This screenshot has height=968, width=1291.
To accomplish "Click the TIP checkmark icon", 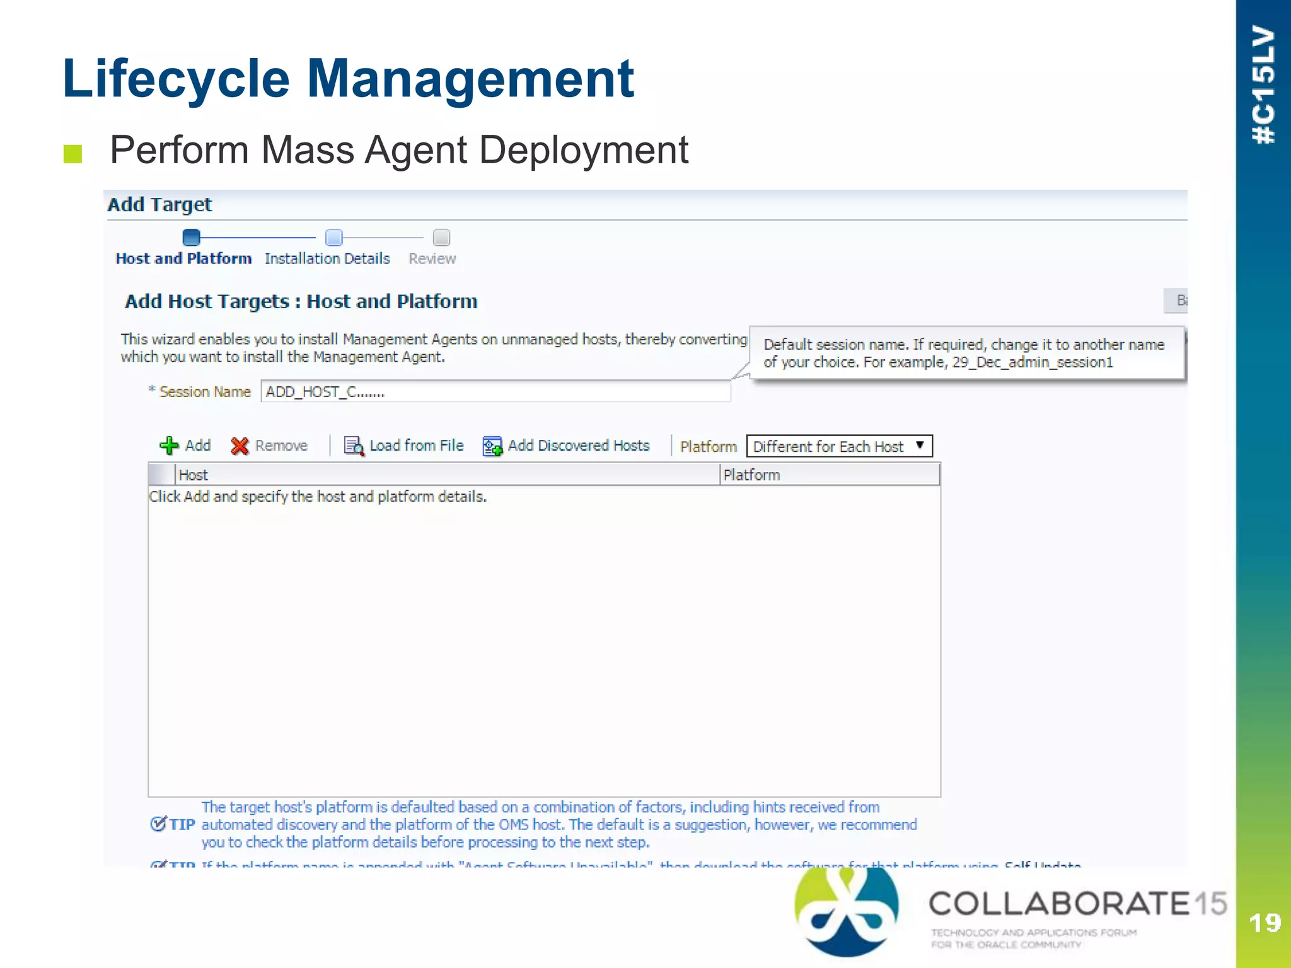I will point(158,824).
